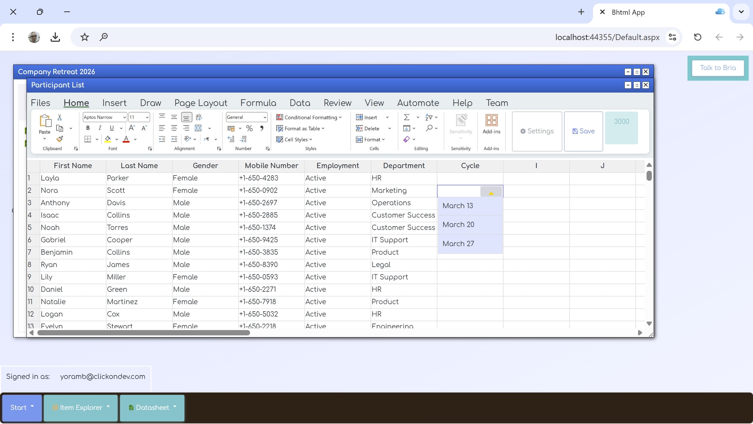
Task: Switch to the Page Layout ribbon tab
Action: [x=201, y=103]
